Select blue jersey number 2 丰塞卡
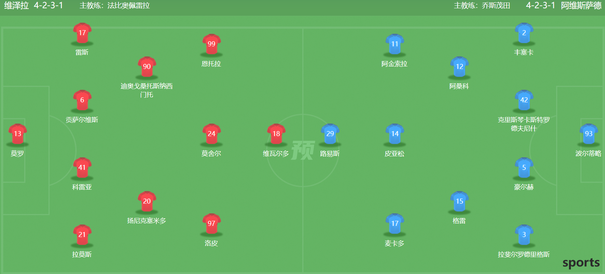The width and height of the screenshot is (605, 274). click(x=524, y=33)
